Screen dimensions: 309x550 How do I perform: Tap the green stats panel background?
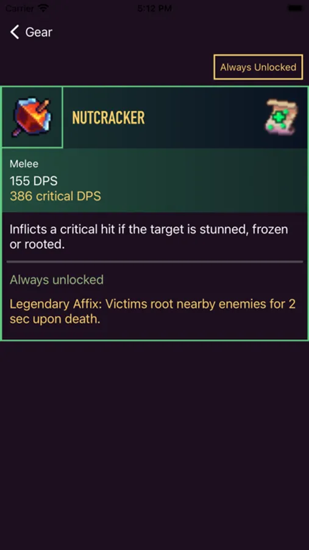(x=155, y=180)
